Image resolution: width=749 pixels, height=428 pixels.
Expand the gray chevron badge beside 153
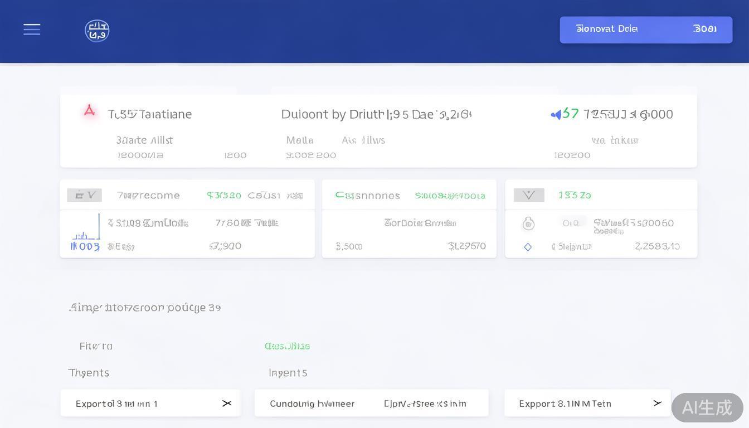pyautogui.click(x=528, y=195)
